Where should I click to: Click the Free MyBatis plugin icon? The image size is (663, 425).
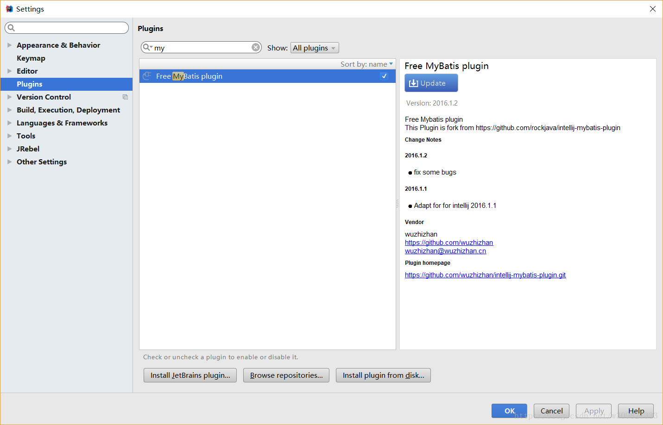(147, 76)
